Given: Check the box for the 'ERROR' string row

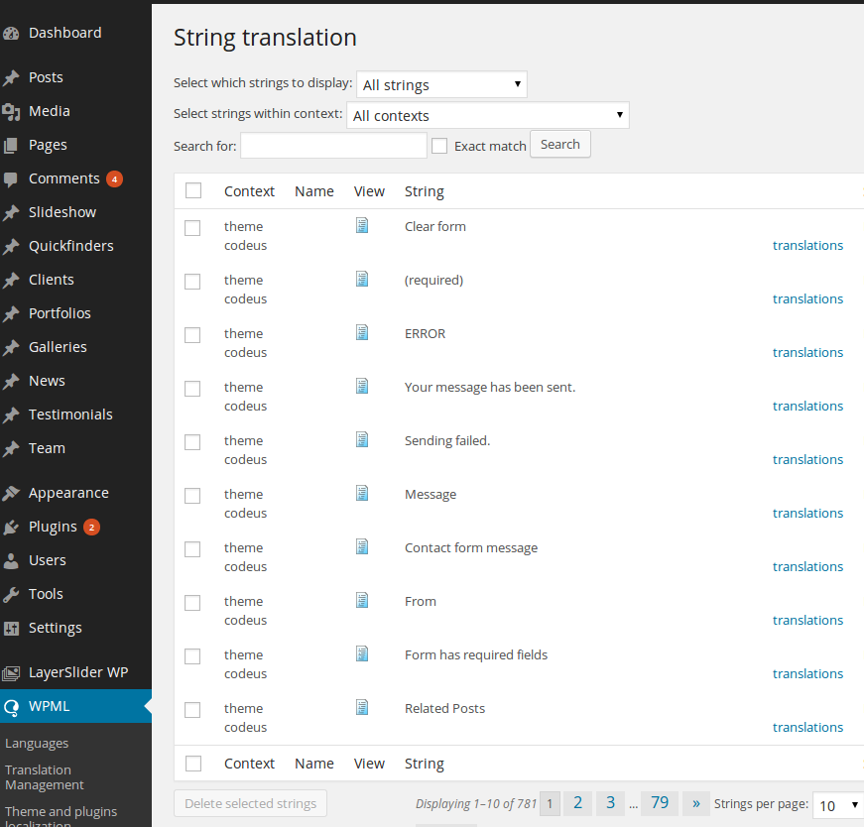Looking at the screenshot, I should 192,335.
